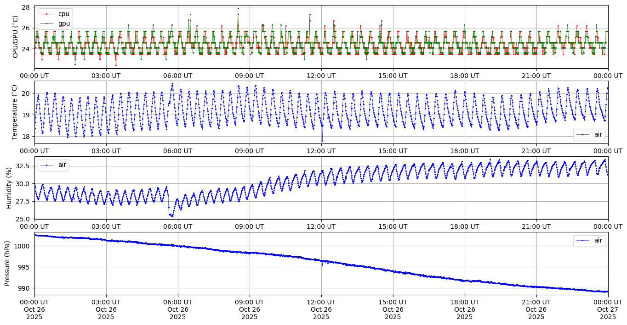Viewport: 627px width, 325px height.
Task: Click the Pressure (hPa) y-axis label
Action: coord(7,263)
